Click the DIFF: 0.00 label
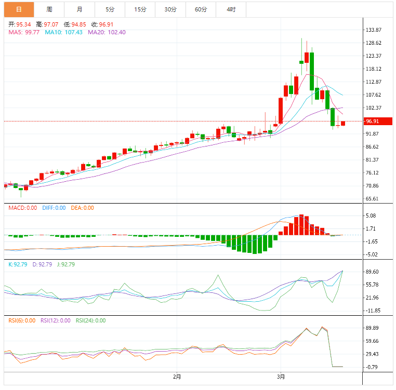The width and height of the screenshot is (396, 390). click(x=54, y=208)
